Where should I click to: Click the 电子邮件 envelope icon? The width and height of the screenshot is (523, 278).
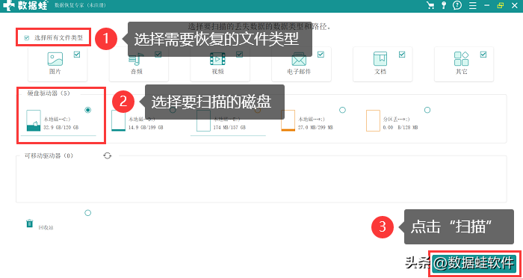coord(299,60)
